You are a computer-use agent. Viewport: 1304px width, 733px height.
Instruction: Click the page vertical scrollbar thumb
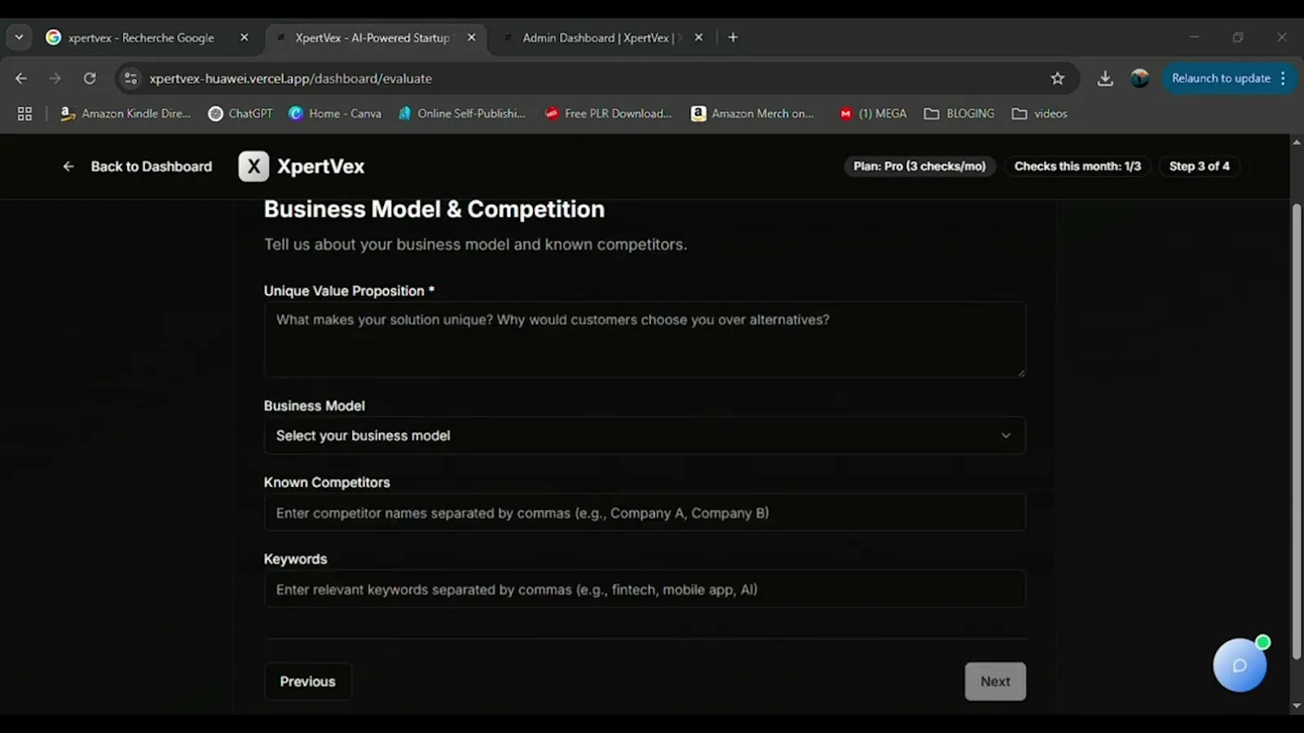1297,432
